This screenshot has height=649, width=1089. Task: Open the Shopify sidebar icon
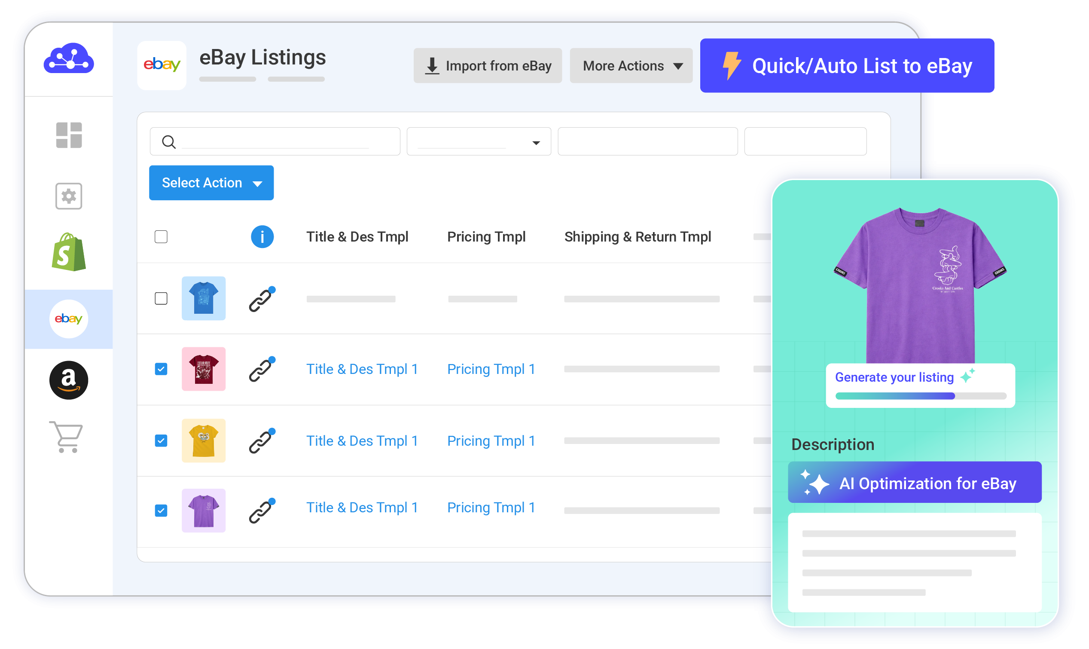69,253
